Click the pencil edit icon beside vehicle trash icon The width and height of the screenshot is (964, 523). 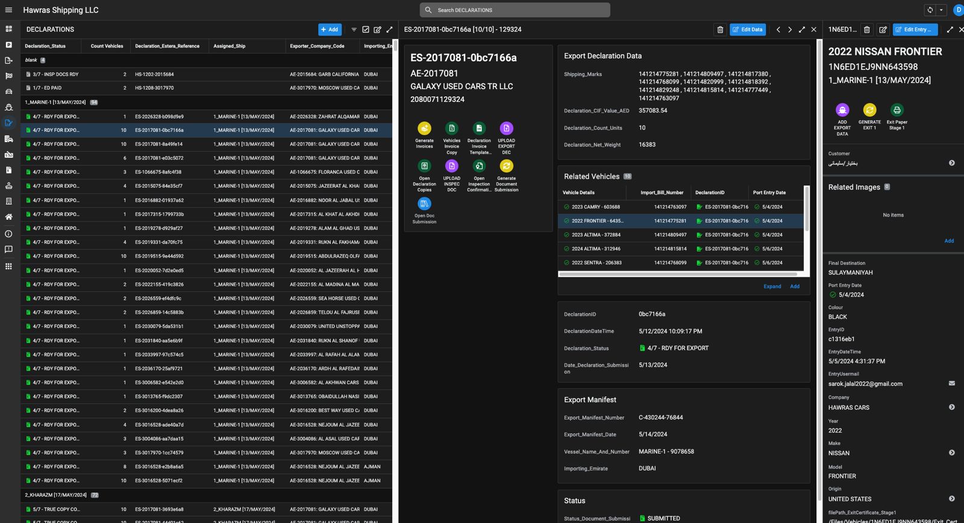(883, 29)
